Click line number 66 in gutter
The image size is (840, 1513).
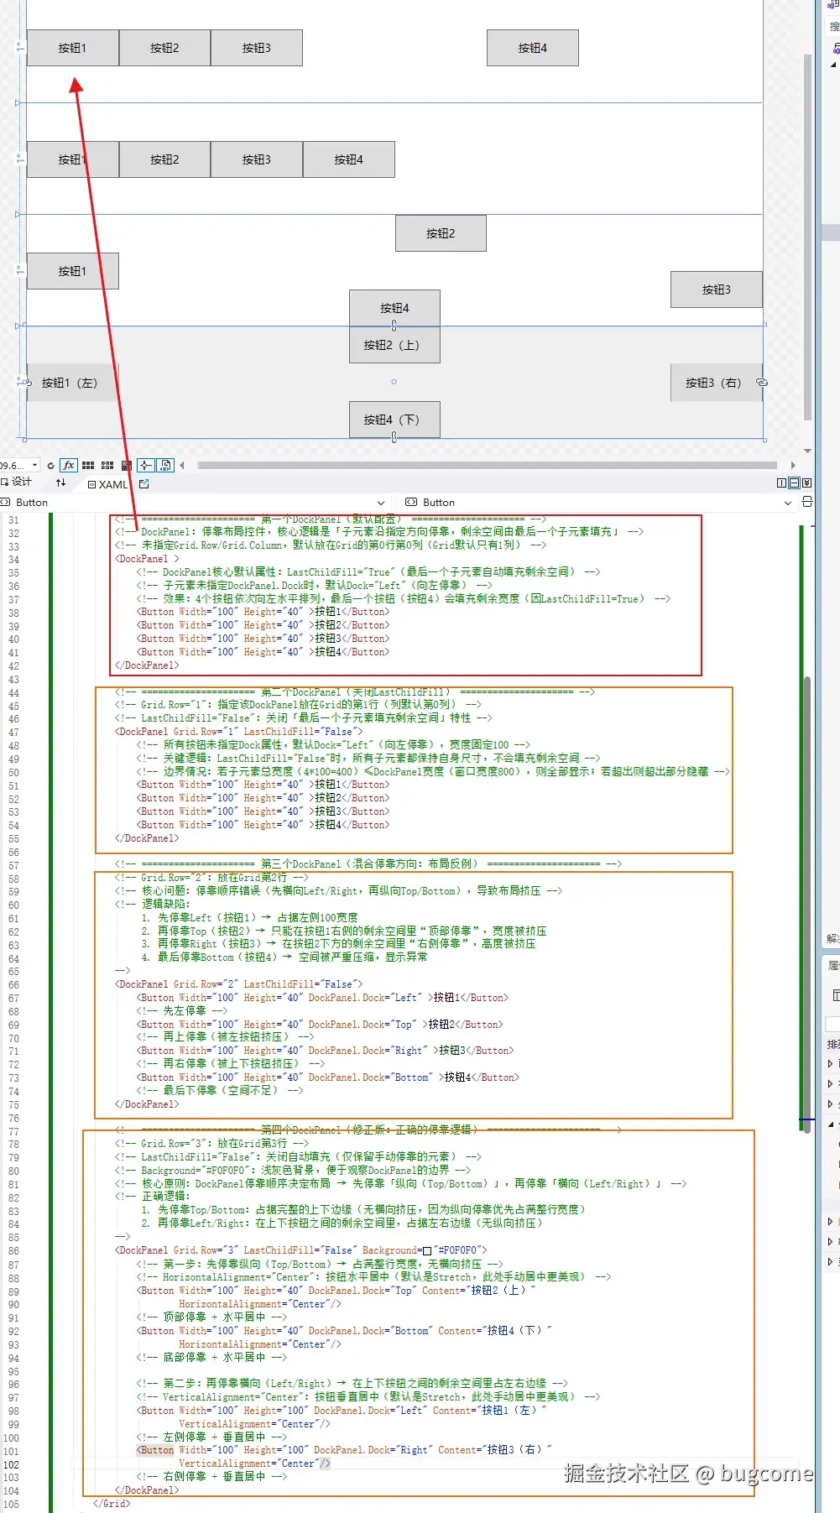click(13, 985)
